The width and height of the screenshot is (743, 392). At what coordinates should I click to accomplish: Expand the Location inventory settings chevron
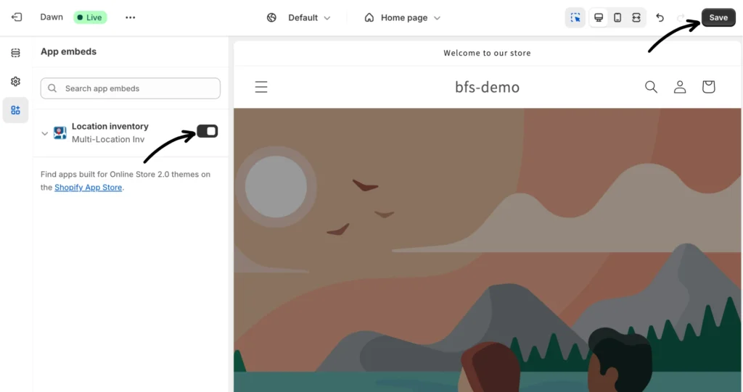(45, 133)
